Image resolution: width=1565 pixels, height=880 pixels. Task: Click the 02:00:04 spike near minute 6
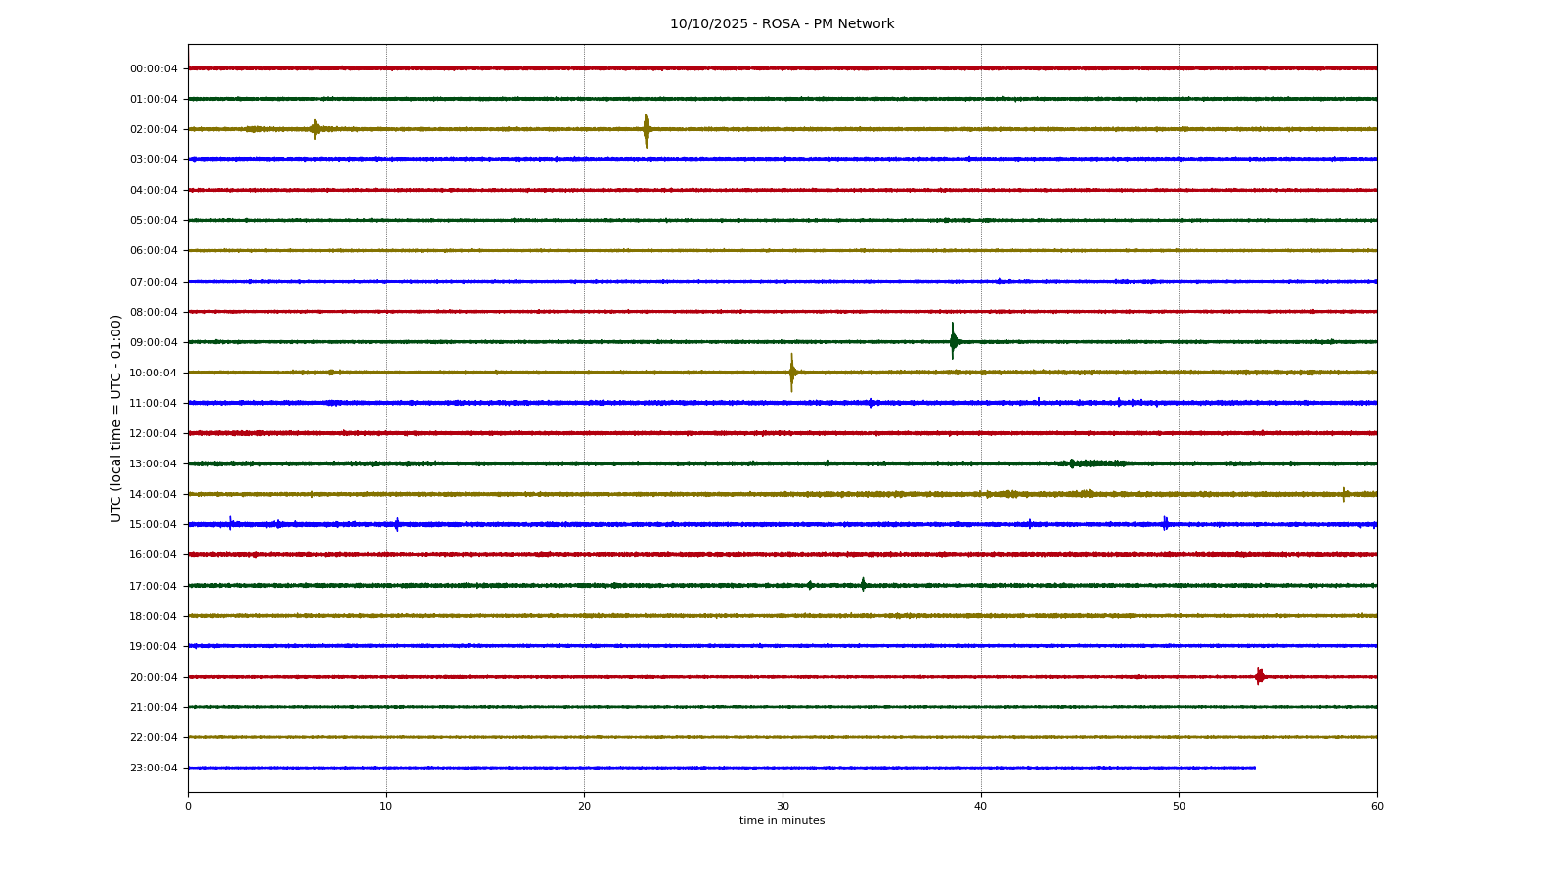[315, 129]
